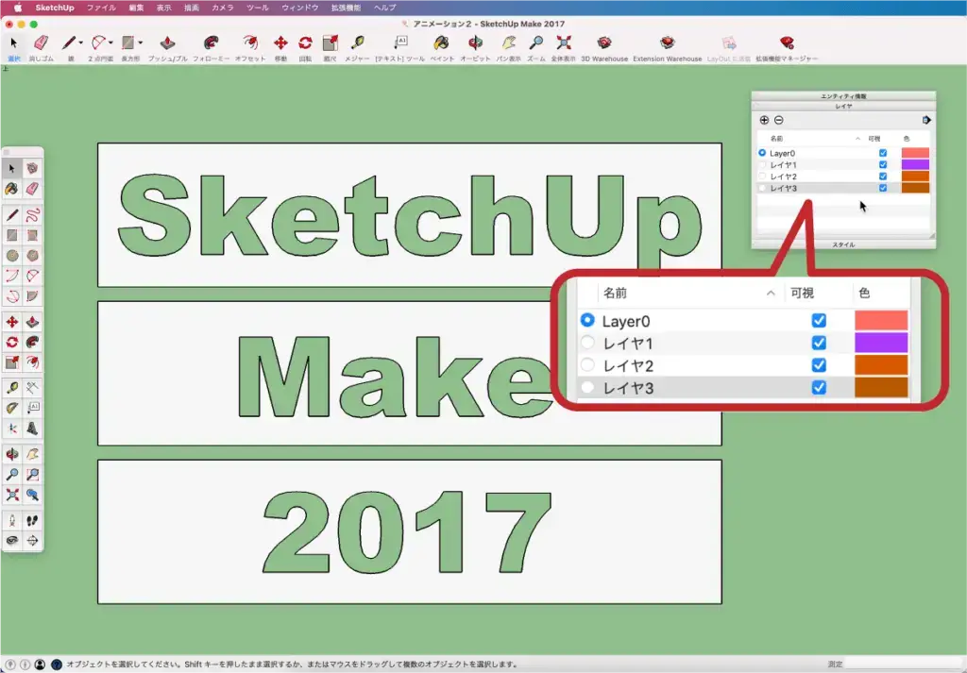Open the ファイル menu in the menu bar

click(101, 7)
